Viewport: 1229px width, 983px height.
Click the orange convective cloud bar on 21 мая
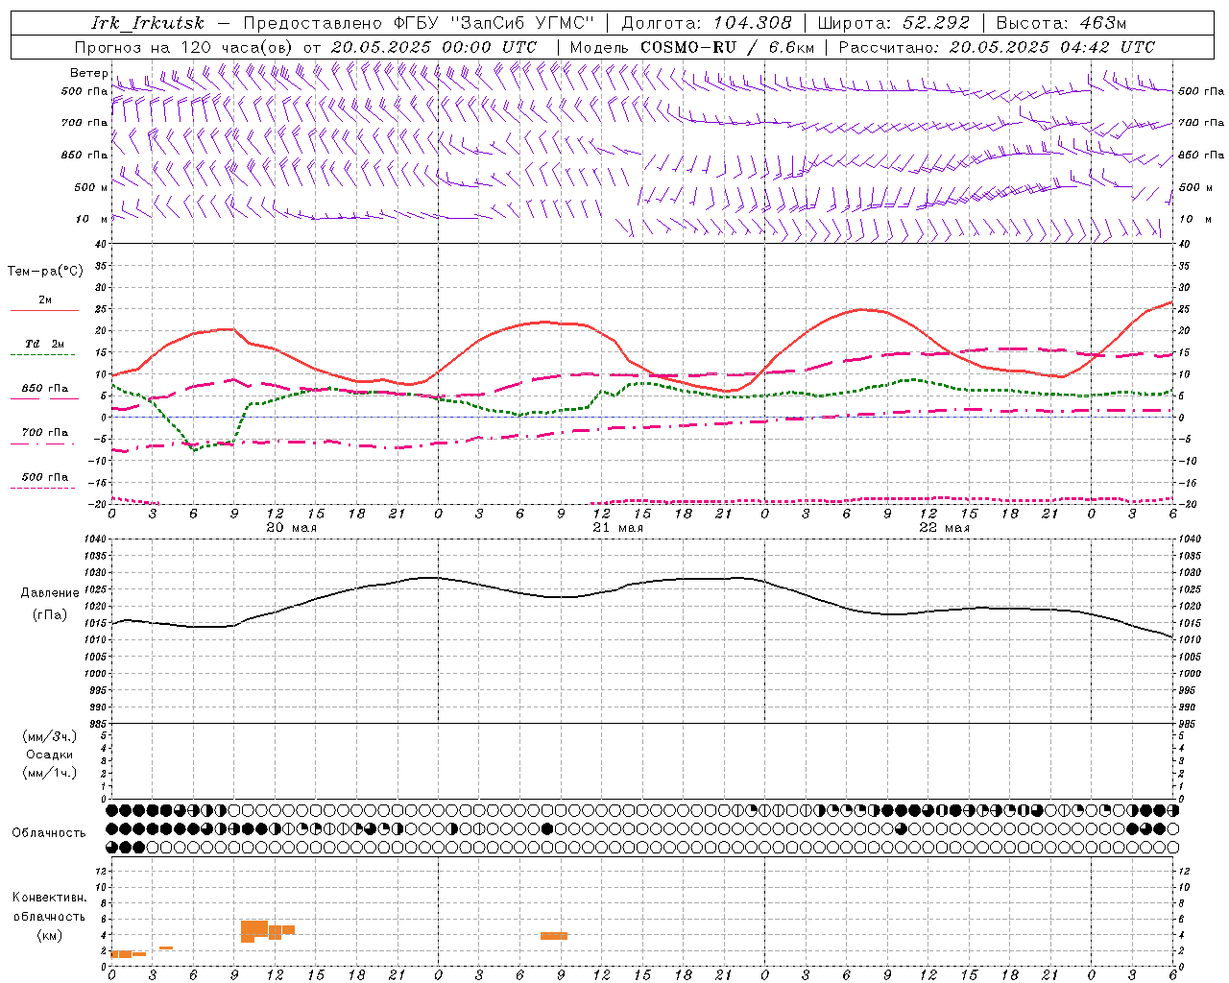click(554, 936)
